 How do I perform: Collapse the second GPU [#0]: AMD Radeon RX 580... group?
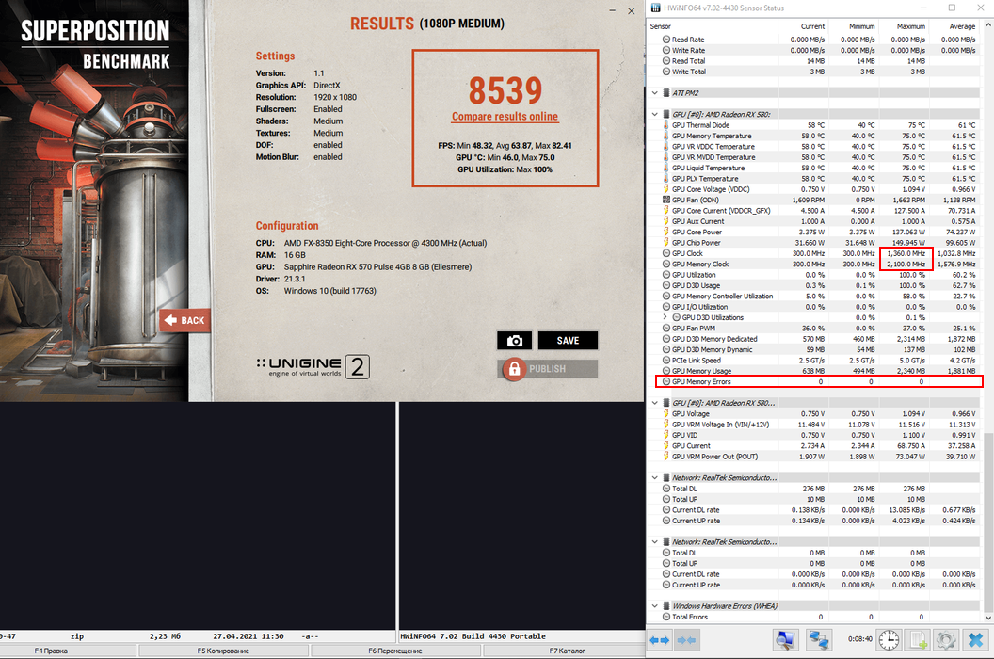pos(655,403)
